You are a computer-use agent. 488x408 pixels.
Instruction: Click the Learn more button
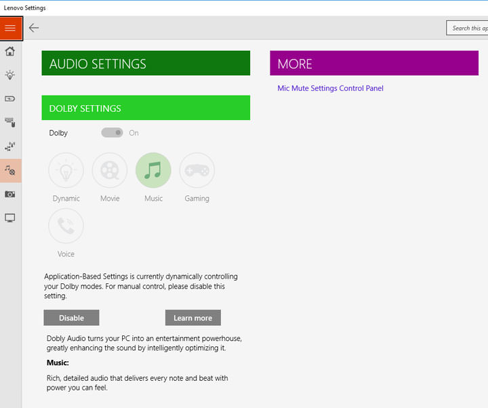tap(192, 318)
